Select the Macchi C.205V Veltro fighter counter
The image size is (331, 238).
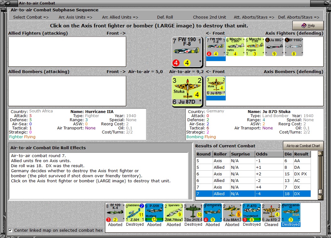pos(235,47)
